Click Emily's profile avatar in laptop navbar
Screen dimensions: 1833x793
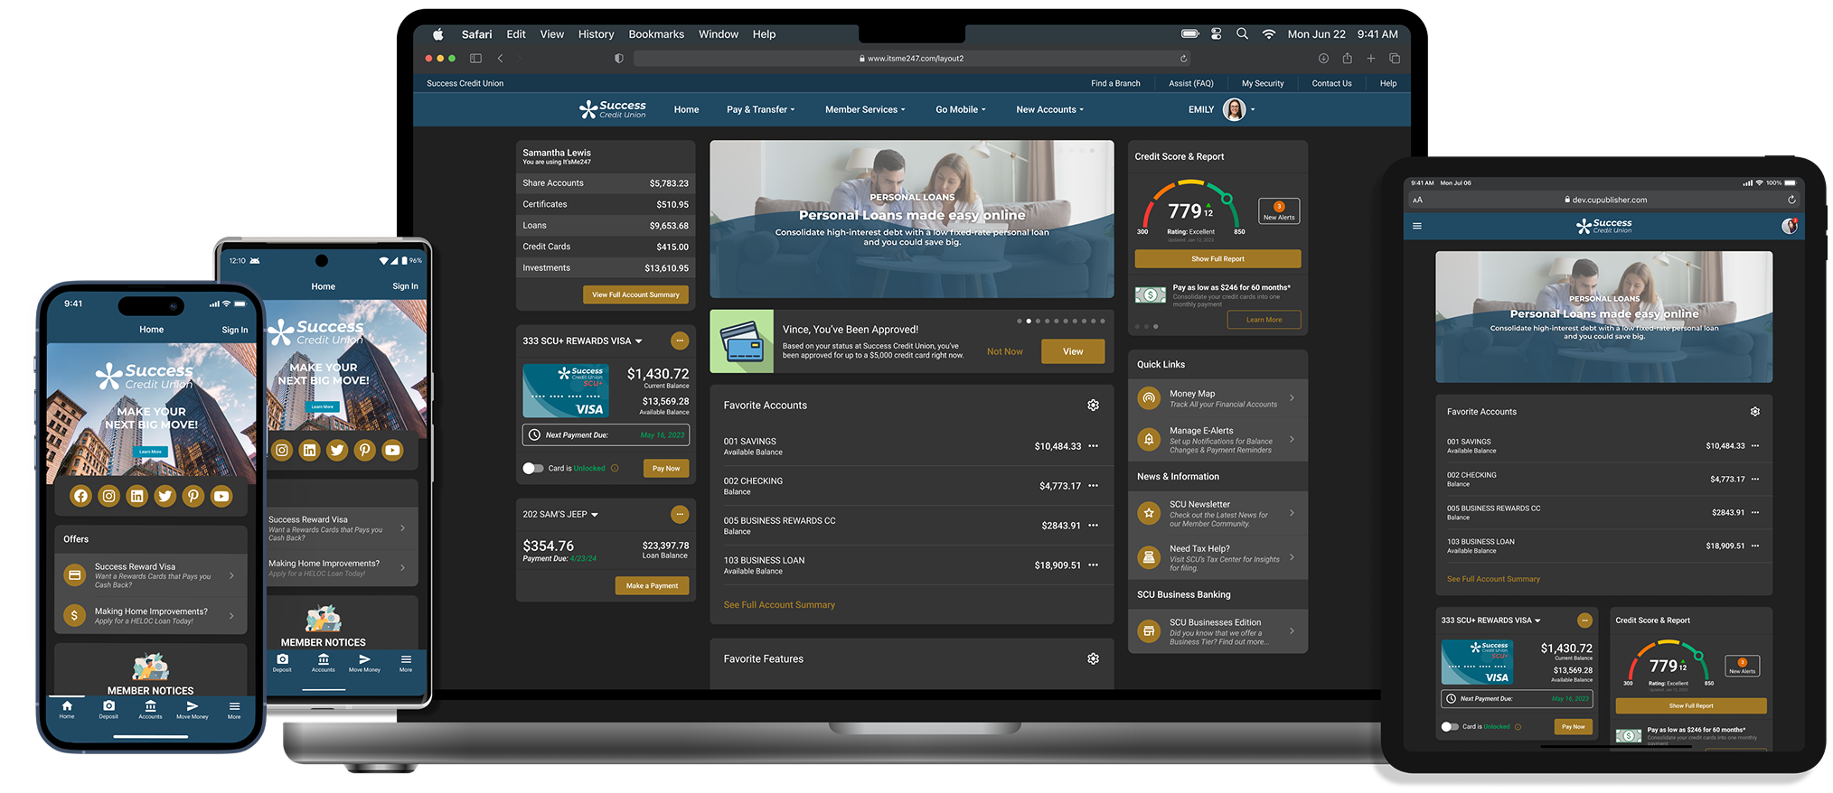[x=1234, y=109]
